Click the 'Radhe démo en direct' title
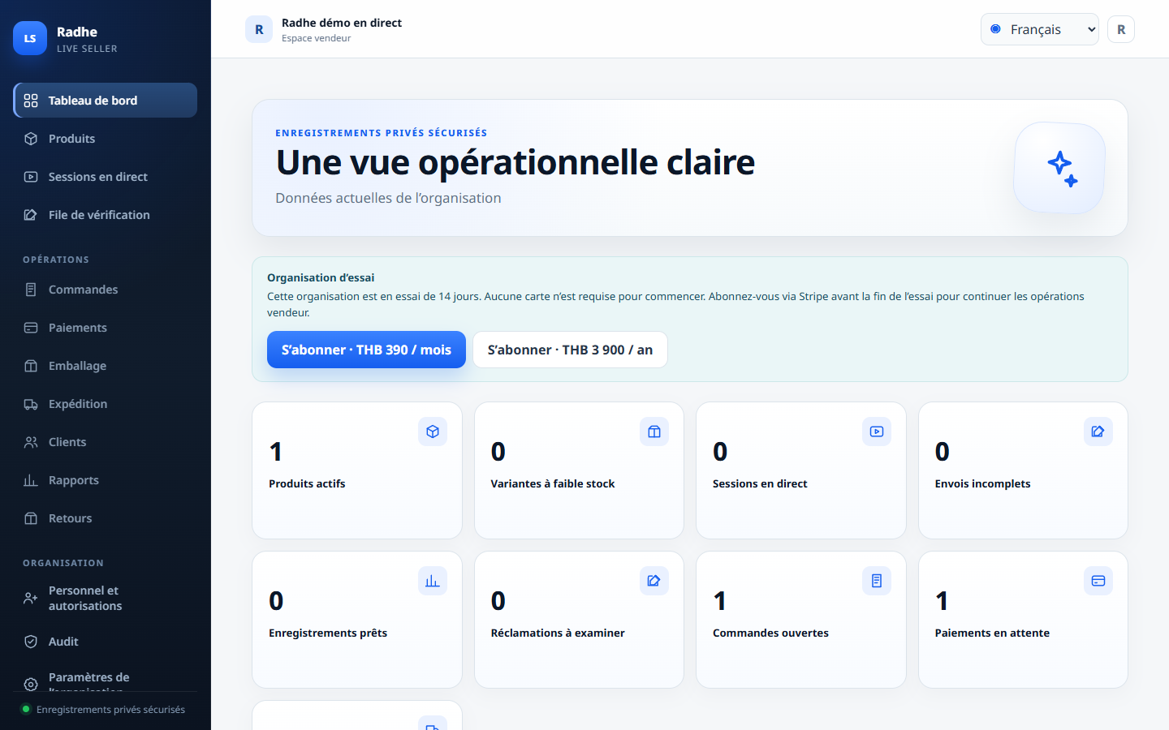This screenshot has width=1169, height=730. [342, 23]
